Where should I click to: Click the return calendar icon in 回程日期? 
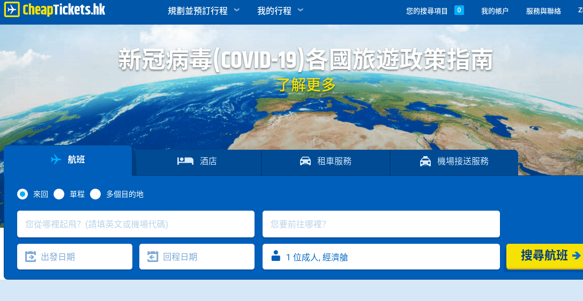click(x=153, y=257)
